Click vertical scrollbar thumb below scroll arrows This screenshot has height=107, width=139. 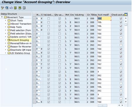click(126, 24)
